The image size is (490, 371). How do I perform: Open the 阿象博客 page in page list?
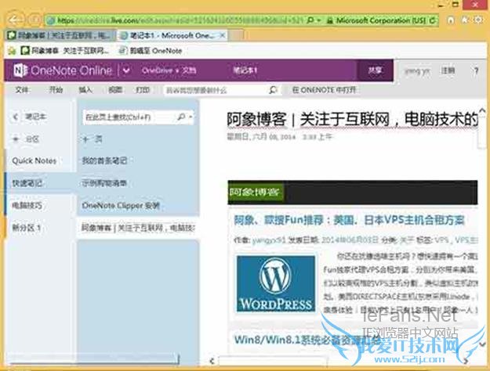138,228
